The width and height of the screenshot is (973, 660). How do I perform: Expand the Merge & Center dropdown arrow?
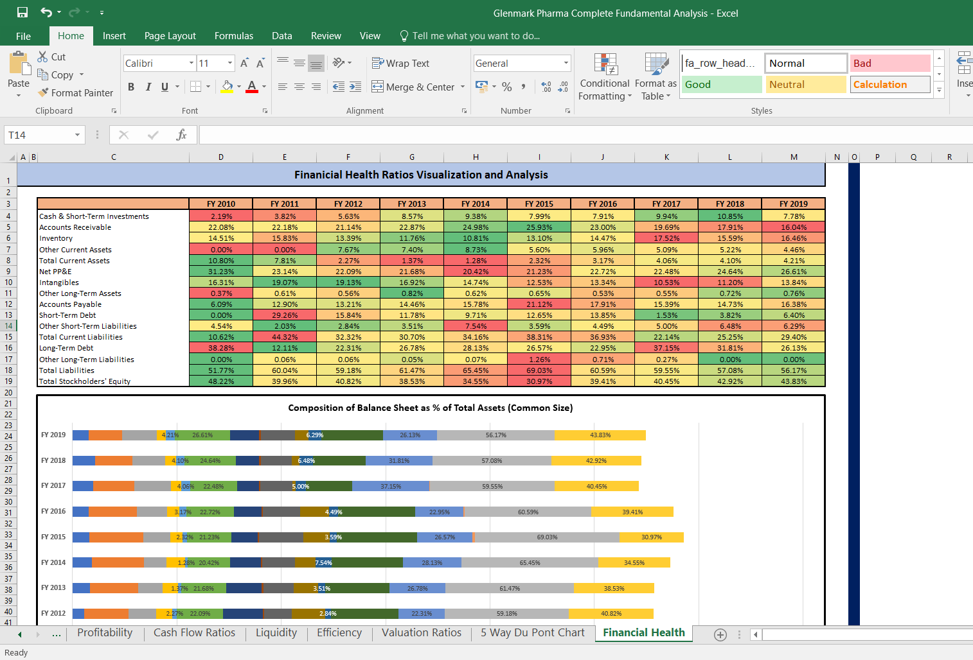click(x=463, y=87)
